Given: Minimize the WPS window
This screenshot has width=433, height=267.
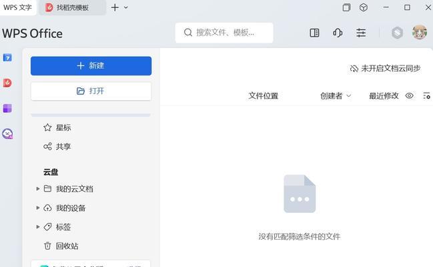Looking at the screenshot, I should click(386, 7).
